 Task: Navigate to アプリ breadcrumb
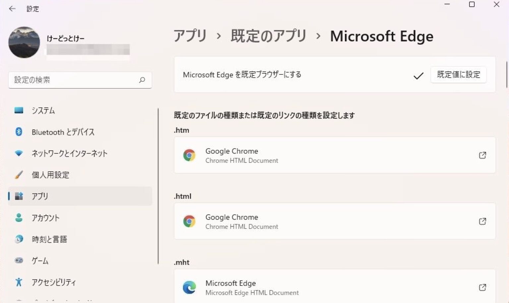point(190,36)
